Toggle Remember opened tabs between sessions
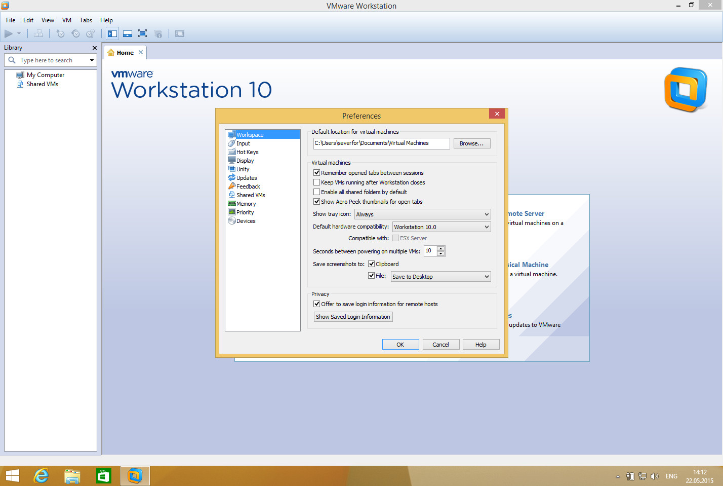The height and width of the screenshot is (486, 723). click(317, 173)
